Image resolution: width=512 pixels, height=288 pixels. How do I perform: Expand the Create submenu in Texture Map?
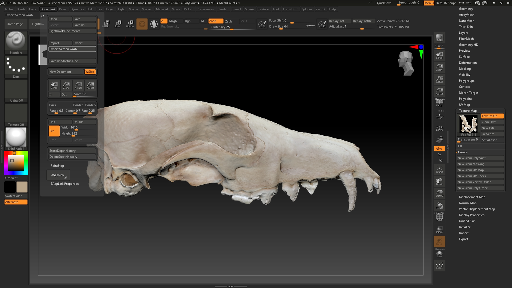pyautogui.click(x=462, y=152)
